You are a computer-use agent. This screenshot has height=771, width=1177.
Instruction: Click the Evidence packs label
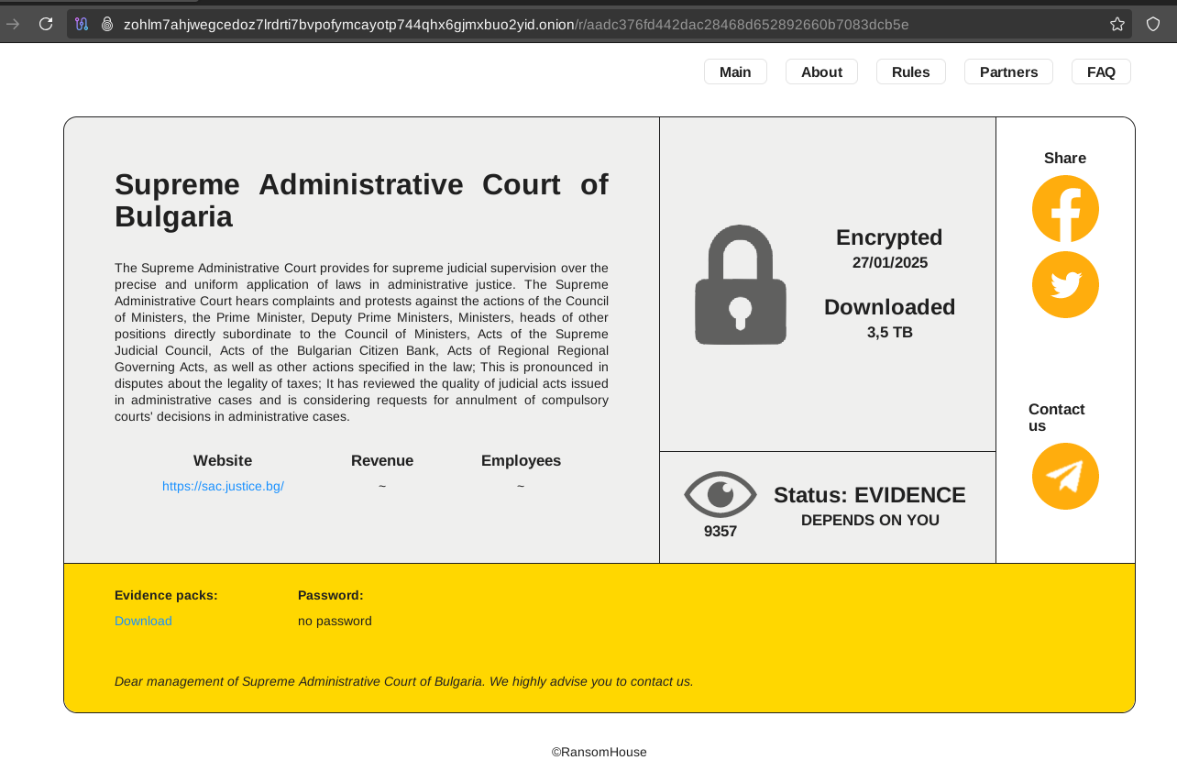pyautogui.click(x=166, y=595)
